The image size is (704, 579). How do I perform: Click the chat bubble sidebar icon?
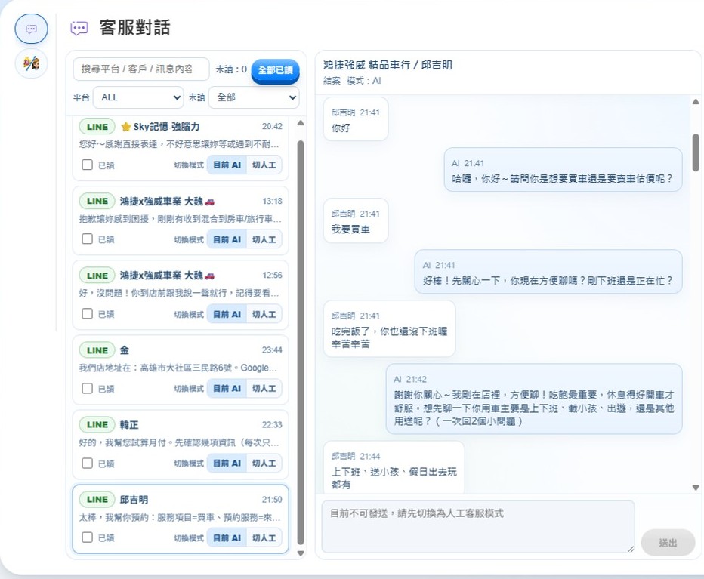[31, 29]
